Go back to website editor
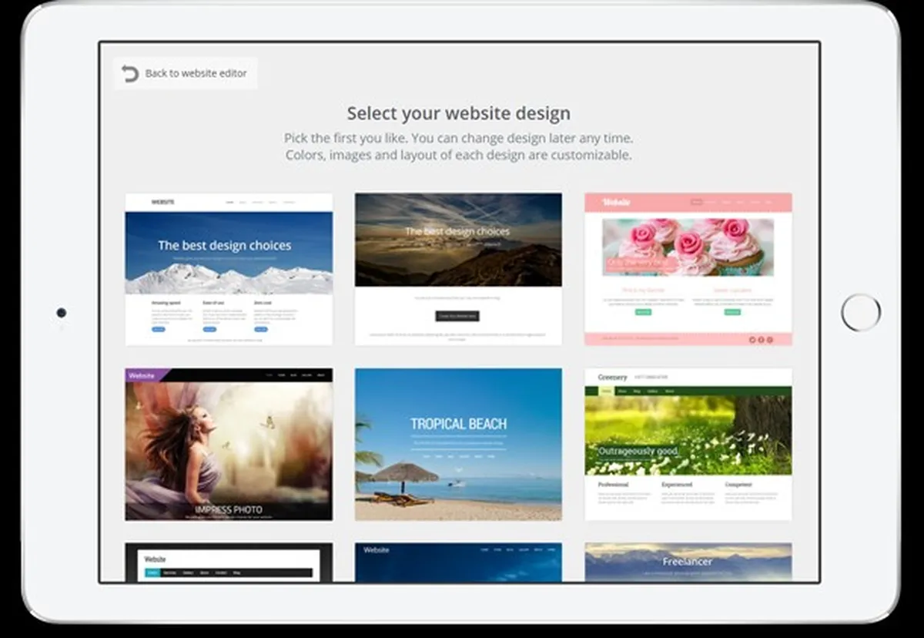The height and width of the screenshot is (638, 924). (x=186, y=73)
